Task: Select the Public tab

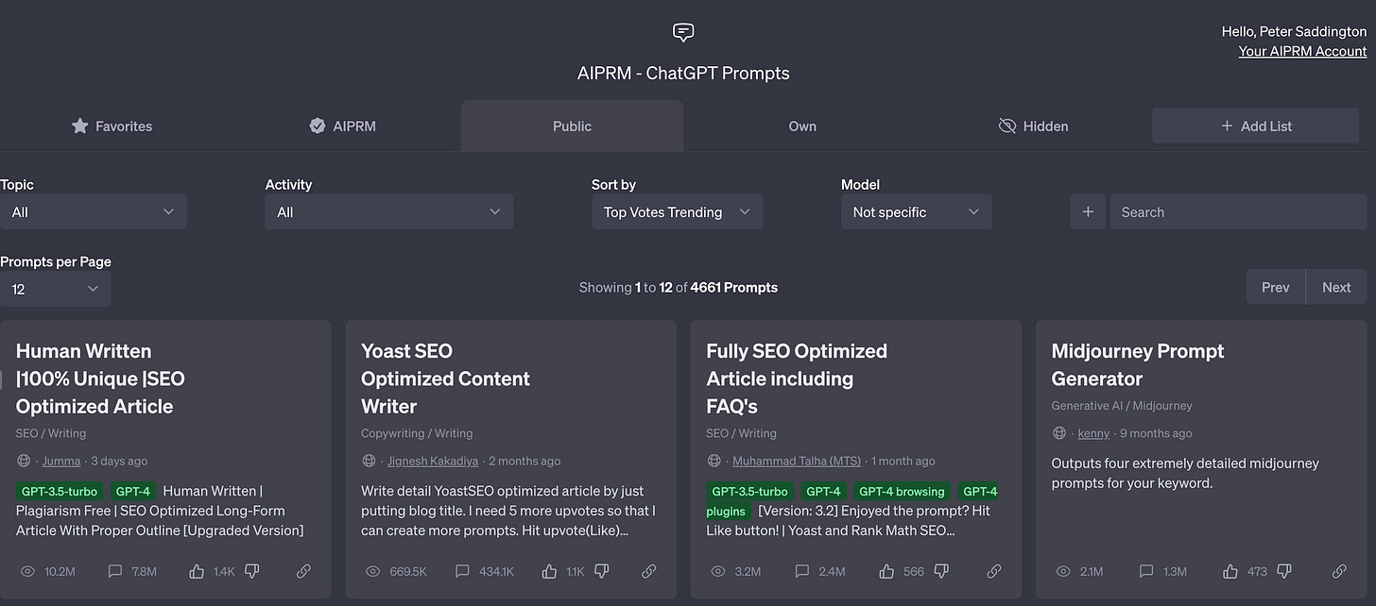Action: click(x=572, y=126)
